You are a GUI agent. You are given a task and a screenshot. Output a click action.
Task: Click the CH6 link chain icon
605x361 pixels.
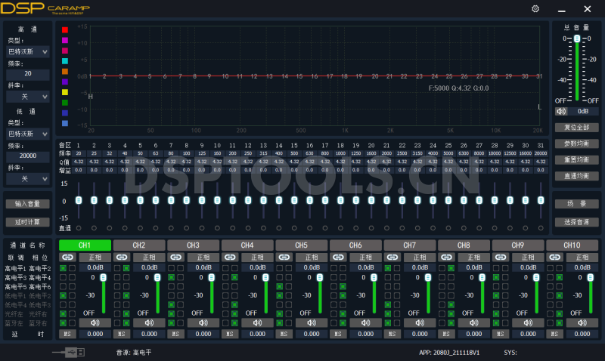tap(339, 257)
